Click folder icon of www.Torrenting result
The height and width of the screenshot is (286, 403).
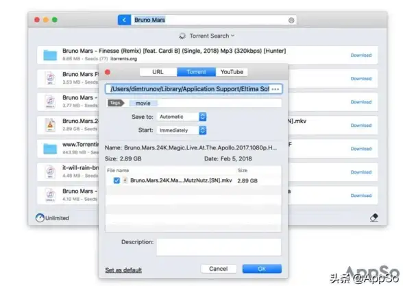[x=50, y=149]
